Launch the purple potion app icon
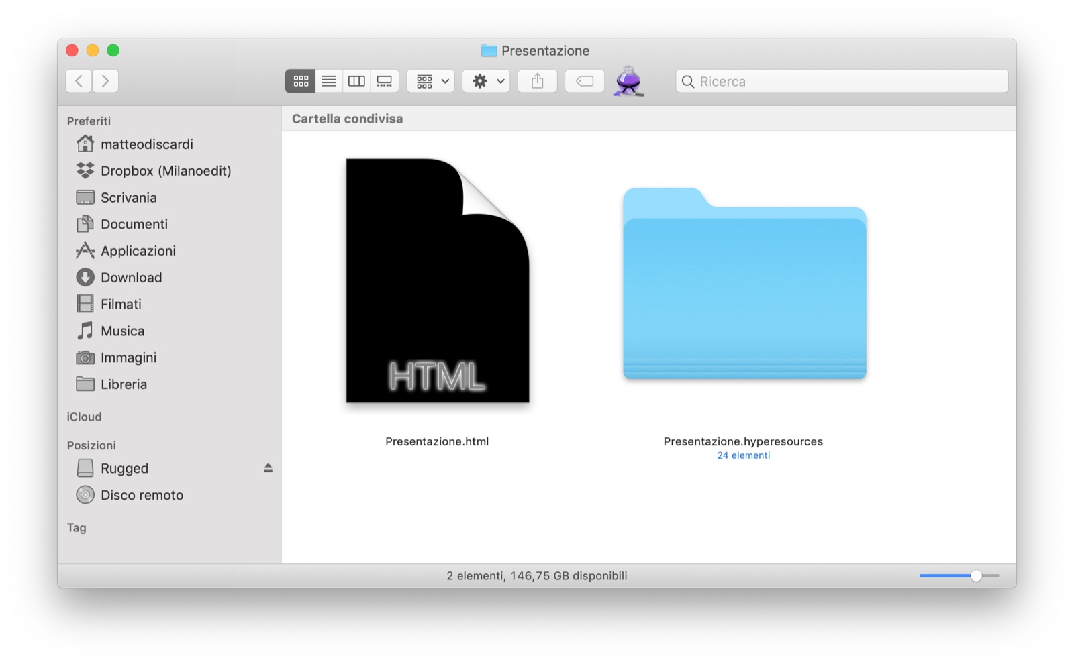The image size is (1074, 664). [628, 81]
